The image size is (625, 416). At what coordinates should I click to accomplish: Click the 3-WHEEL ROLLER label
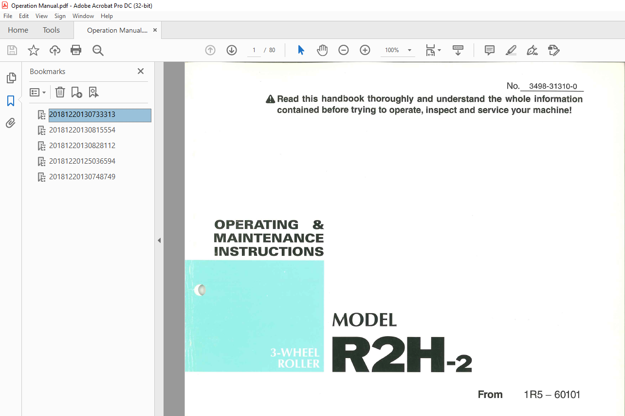[295, 358]
